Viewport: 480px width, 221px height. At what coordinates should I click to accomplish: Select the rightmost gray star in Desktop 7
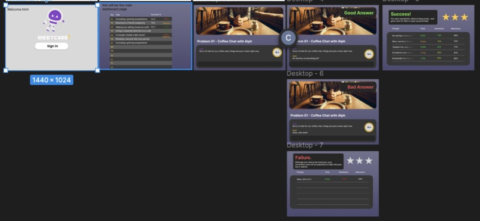pyautogui.click(x=369, y=160)
